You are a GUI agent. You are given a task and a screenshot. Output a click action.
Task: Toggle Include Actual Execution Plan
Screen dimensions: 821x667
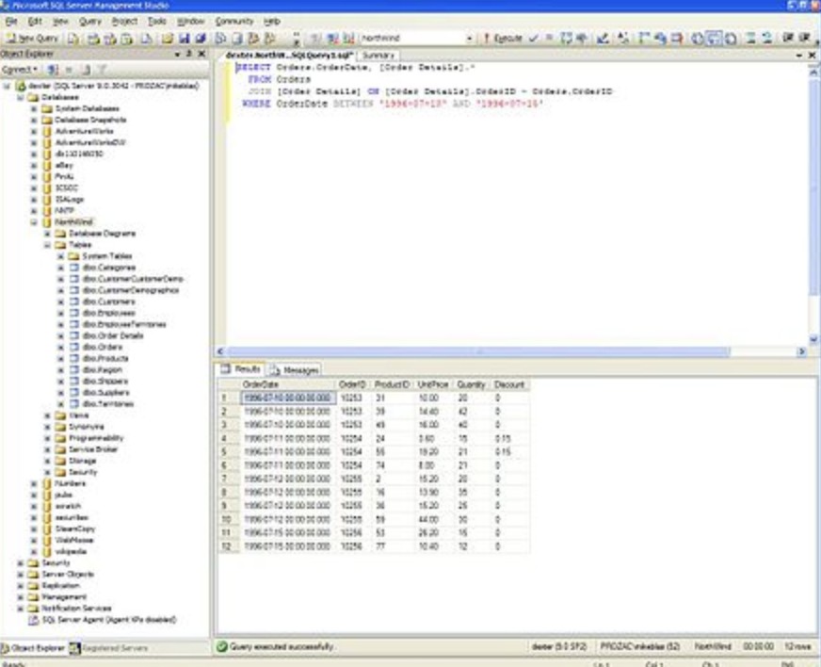click(644, 38)
